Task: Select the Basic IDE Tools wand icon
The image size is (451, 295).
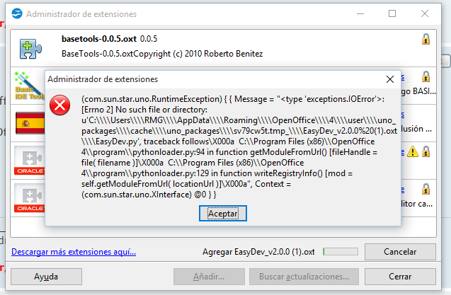Action: (x=30, y=86)
